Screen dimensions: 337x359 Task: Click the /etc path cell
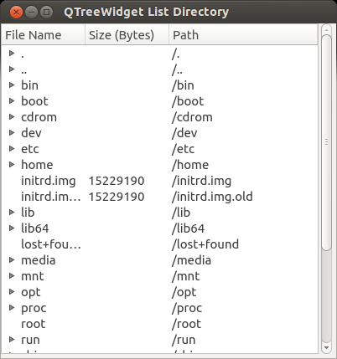[x=183, y=149]
